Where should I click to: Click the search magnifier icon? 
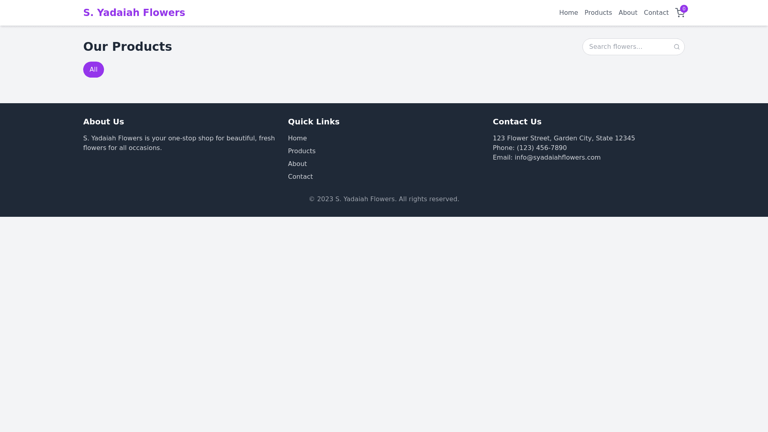point(676,47)
